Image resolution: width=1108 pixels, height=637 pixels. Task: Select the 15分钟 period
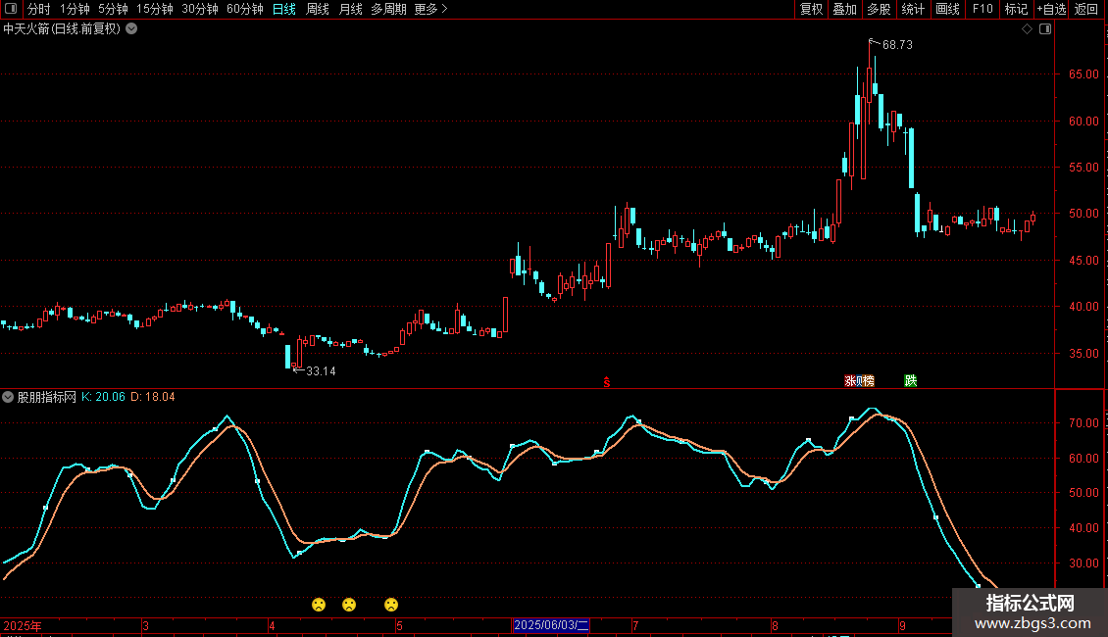click(x=154, y=9)
